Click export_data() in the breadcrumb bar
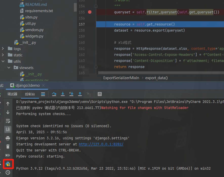224x177 pixels. point(156,78)
